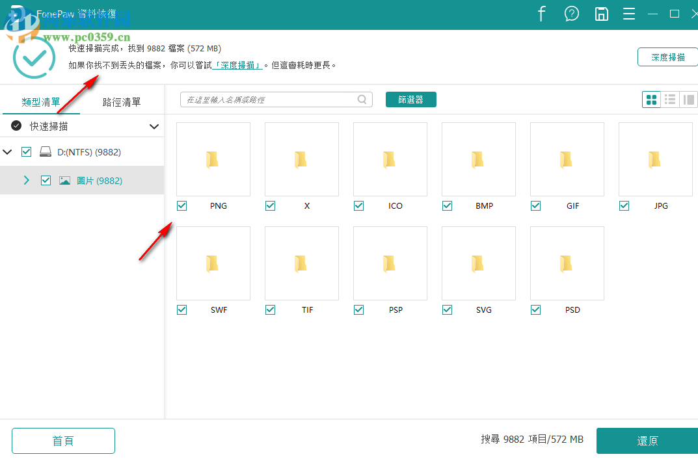Toggle the D:(NTFS) drive checkbox
Viewport: 698px width, 461px height.
tap(27, 151)
